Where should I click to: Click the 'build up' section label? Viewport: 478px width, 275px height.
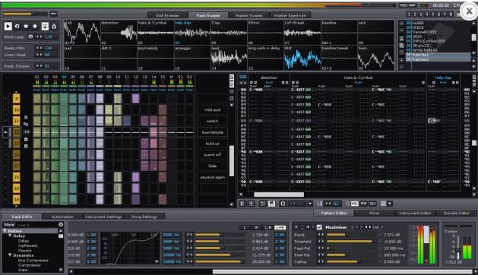point(213,144)
